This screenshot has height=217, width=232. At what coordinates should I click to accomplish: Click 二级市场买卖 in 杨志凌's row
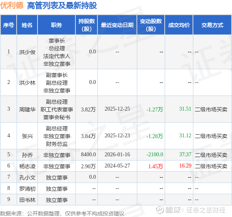[211, 166]
